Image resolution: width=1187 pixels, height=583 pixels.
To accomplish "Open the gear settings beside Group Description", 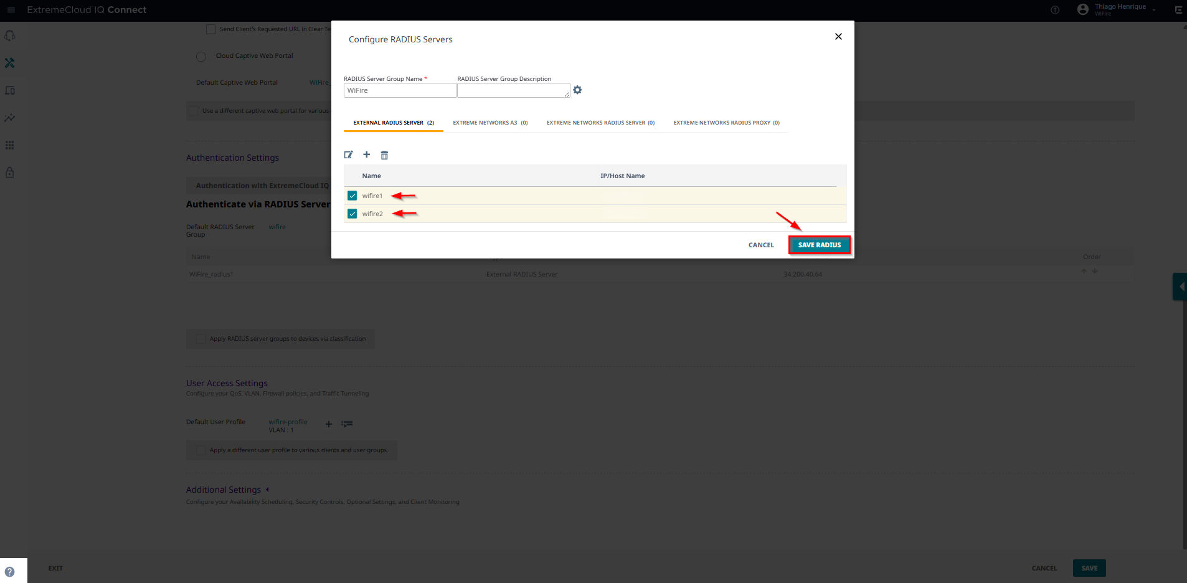I will tap(577, 90).
